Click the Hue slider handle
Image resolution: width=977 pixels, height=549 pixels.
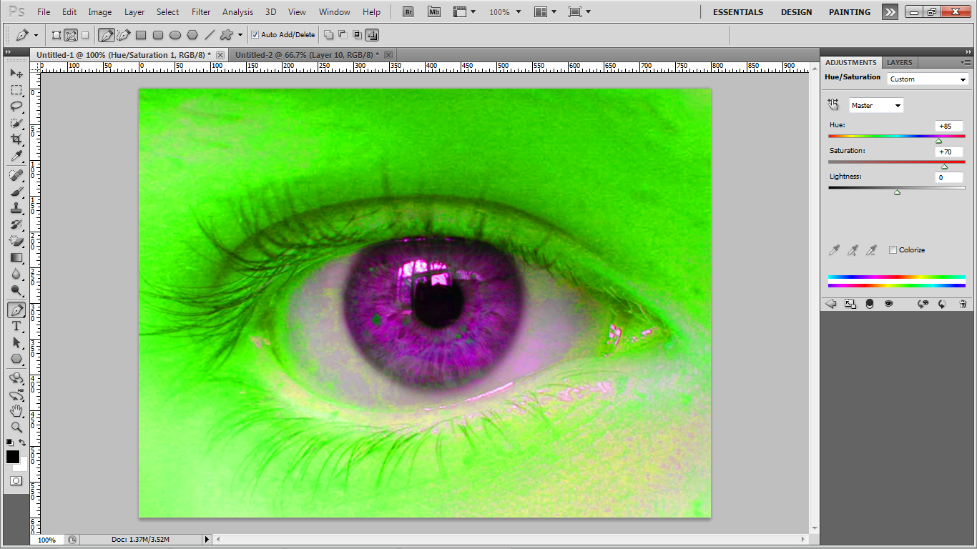tap(938, 141)
